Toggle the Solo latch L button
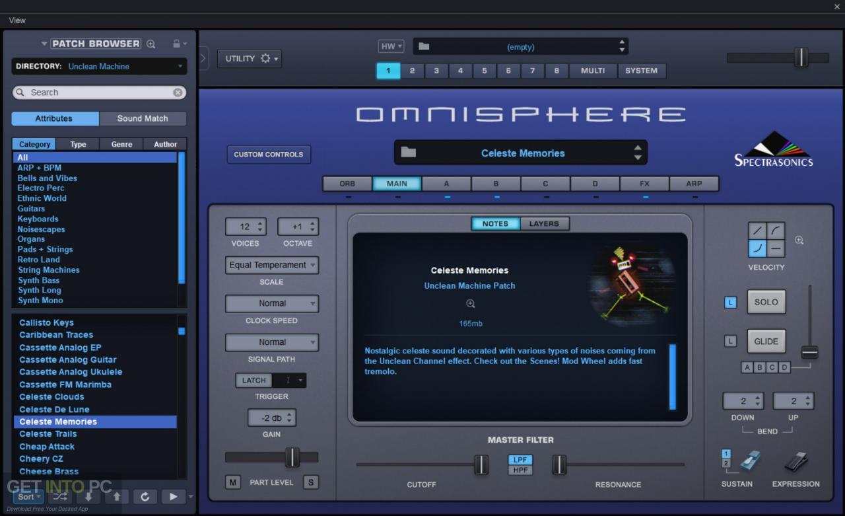Image resolution: width=845 pixels, height=516 pixels. (730, 303)
